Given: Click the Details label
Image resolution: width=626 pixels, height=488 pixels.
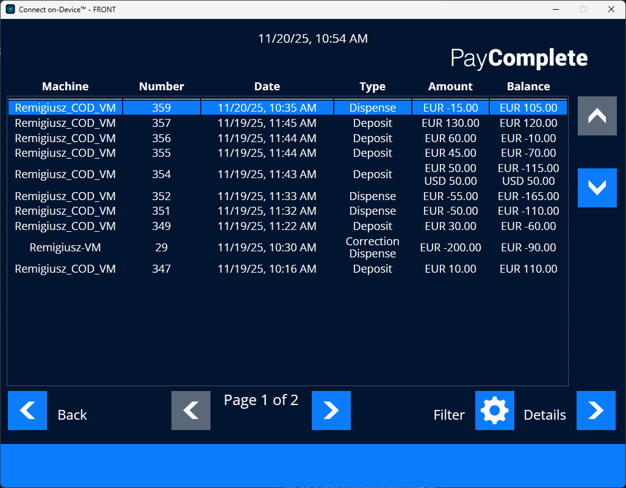Looking at the screenshot, I should tap(545, 414).
